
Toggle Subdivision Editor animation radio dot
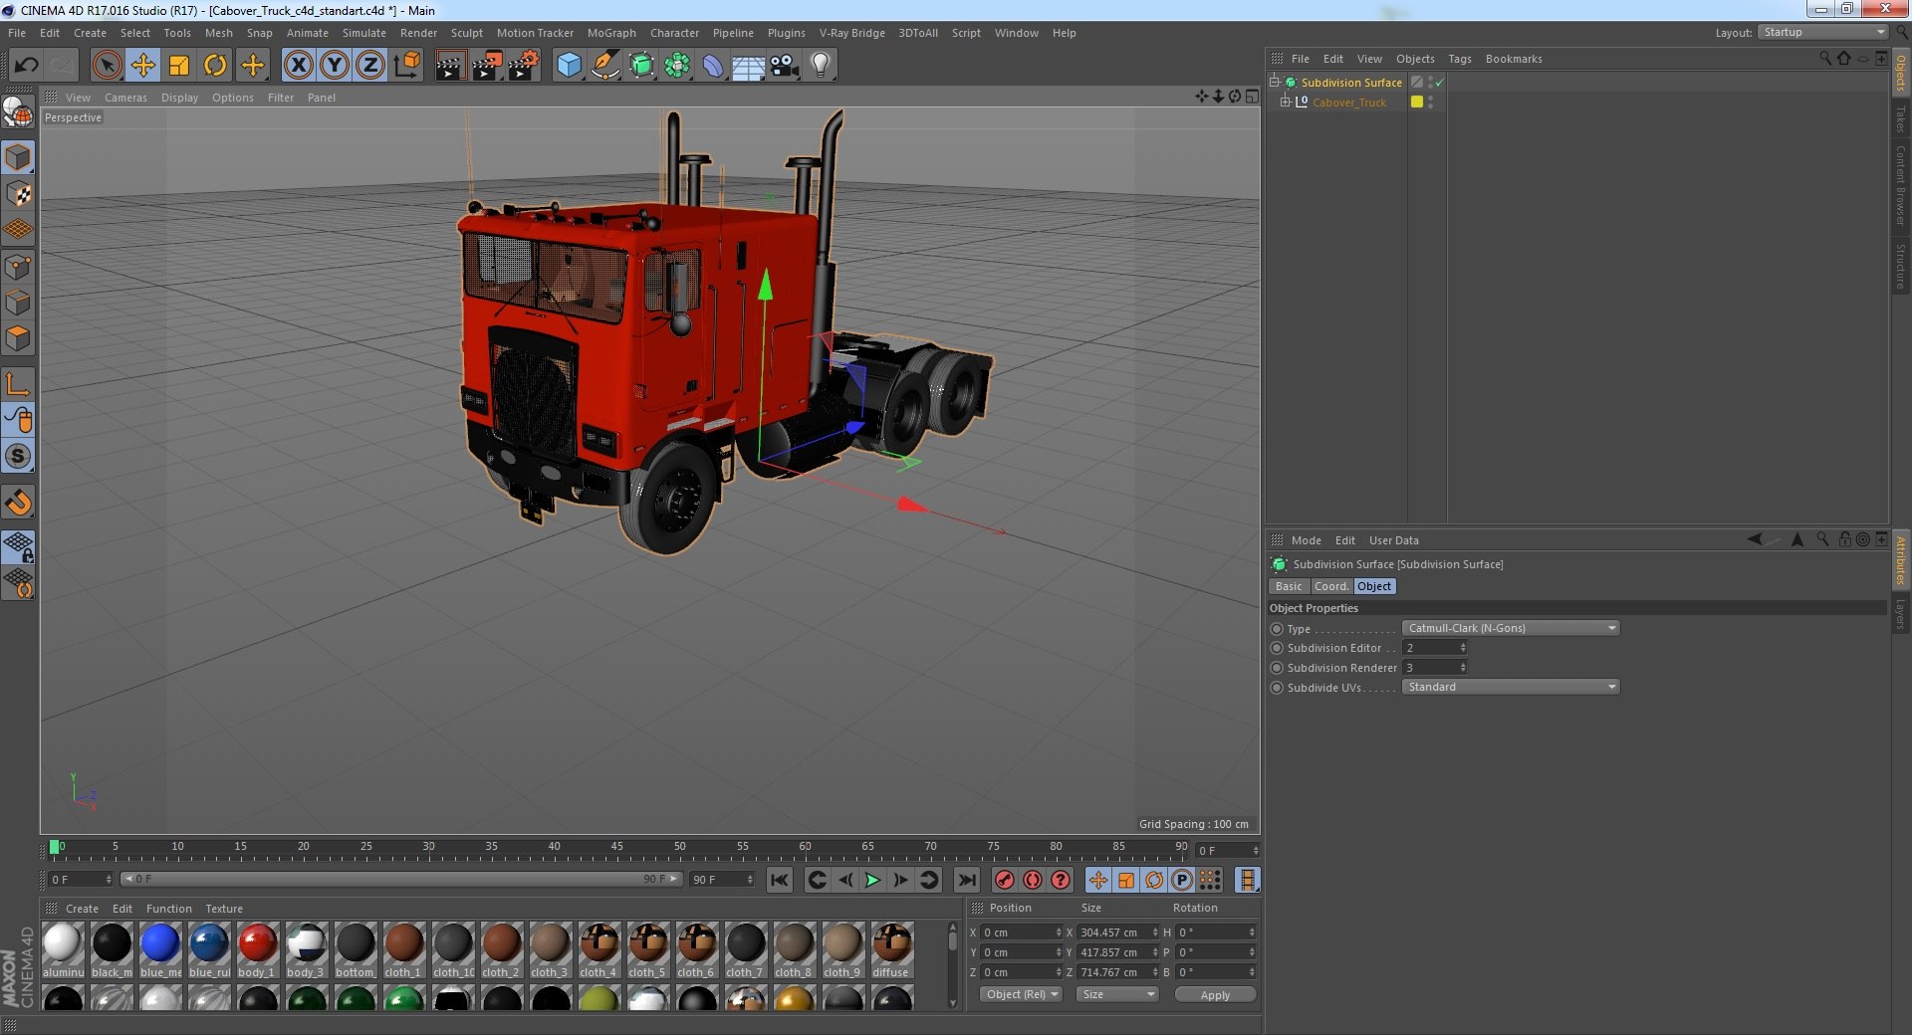(x=1277, y=648)
